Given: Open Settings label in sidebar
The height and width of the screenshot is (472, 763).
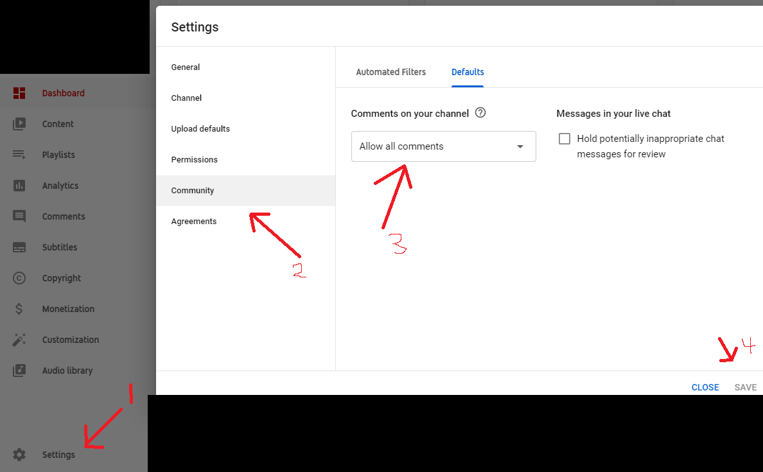Looking at the screenshot, I should coord(58,455).
